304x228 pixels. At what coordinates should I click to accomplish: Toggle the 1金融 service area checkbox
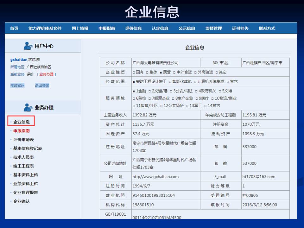pyautogui.click(x=134, y=91)
